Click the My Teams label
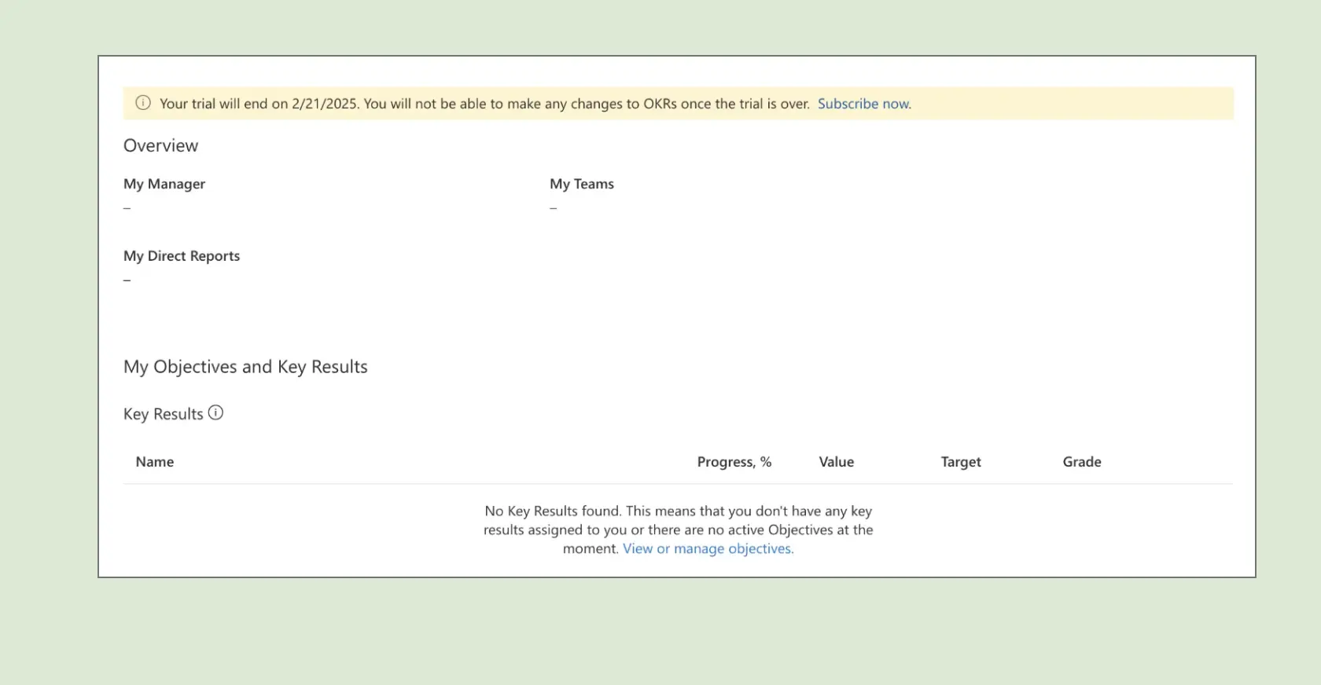 [582, 184]
